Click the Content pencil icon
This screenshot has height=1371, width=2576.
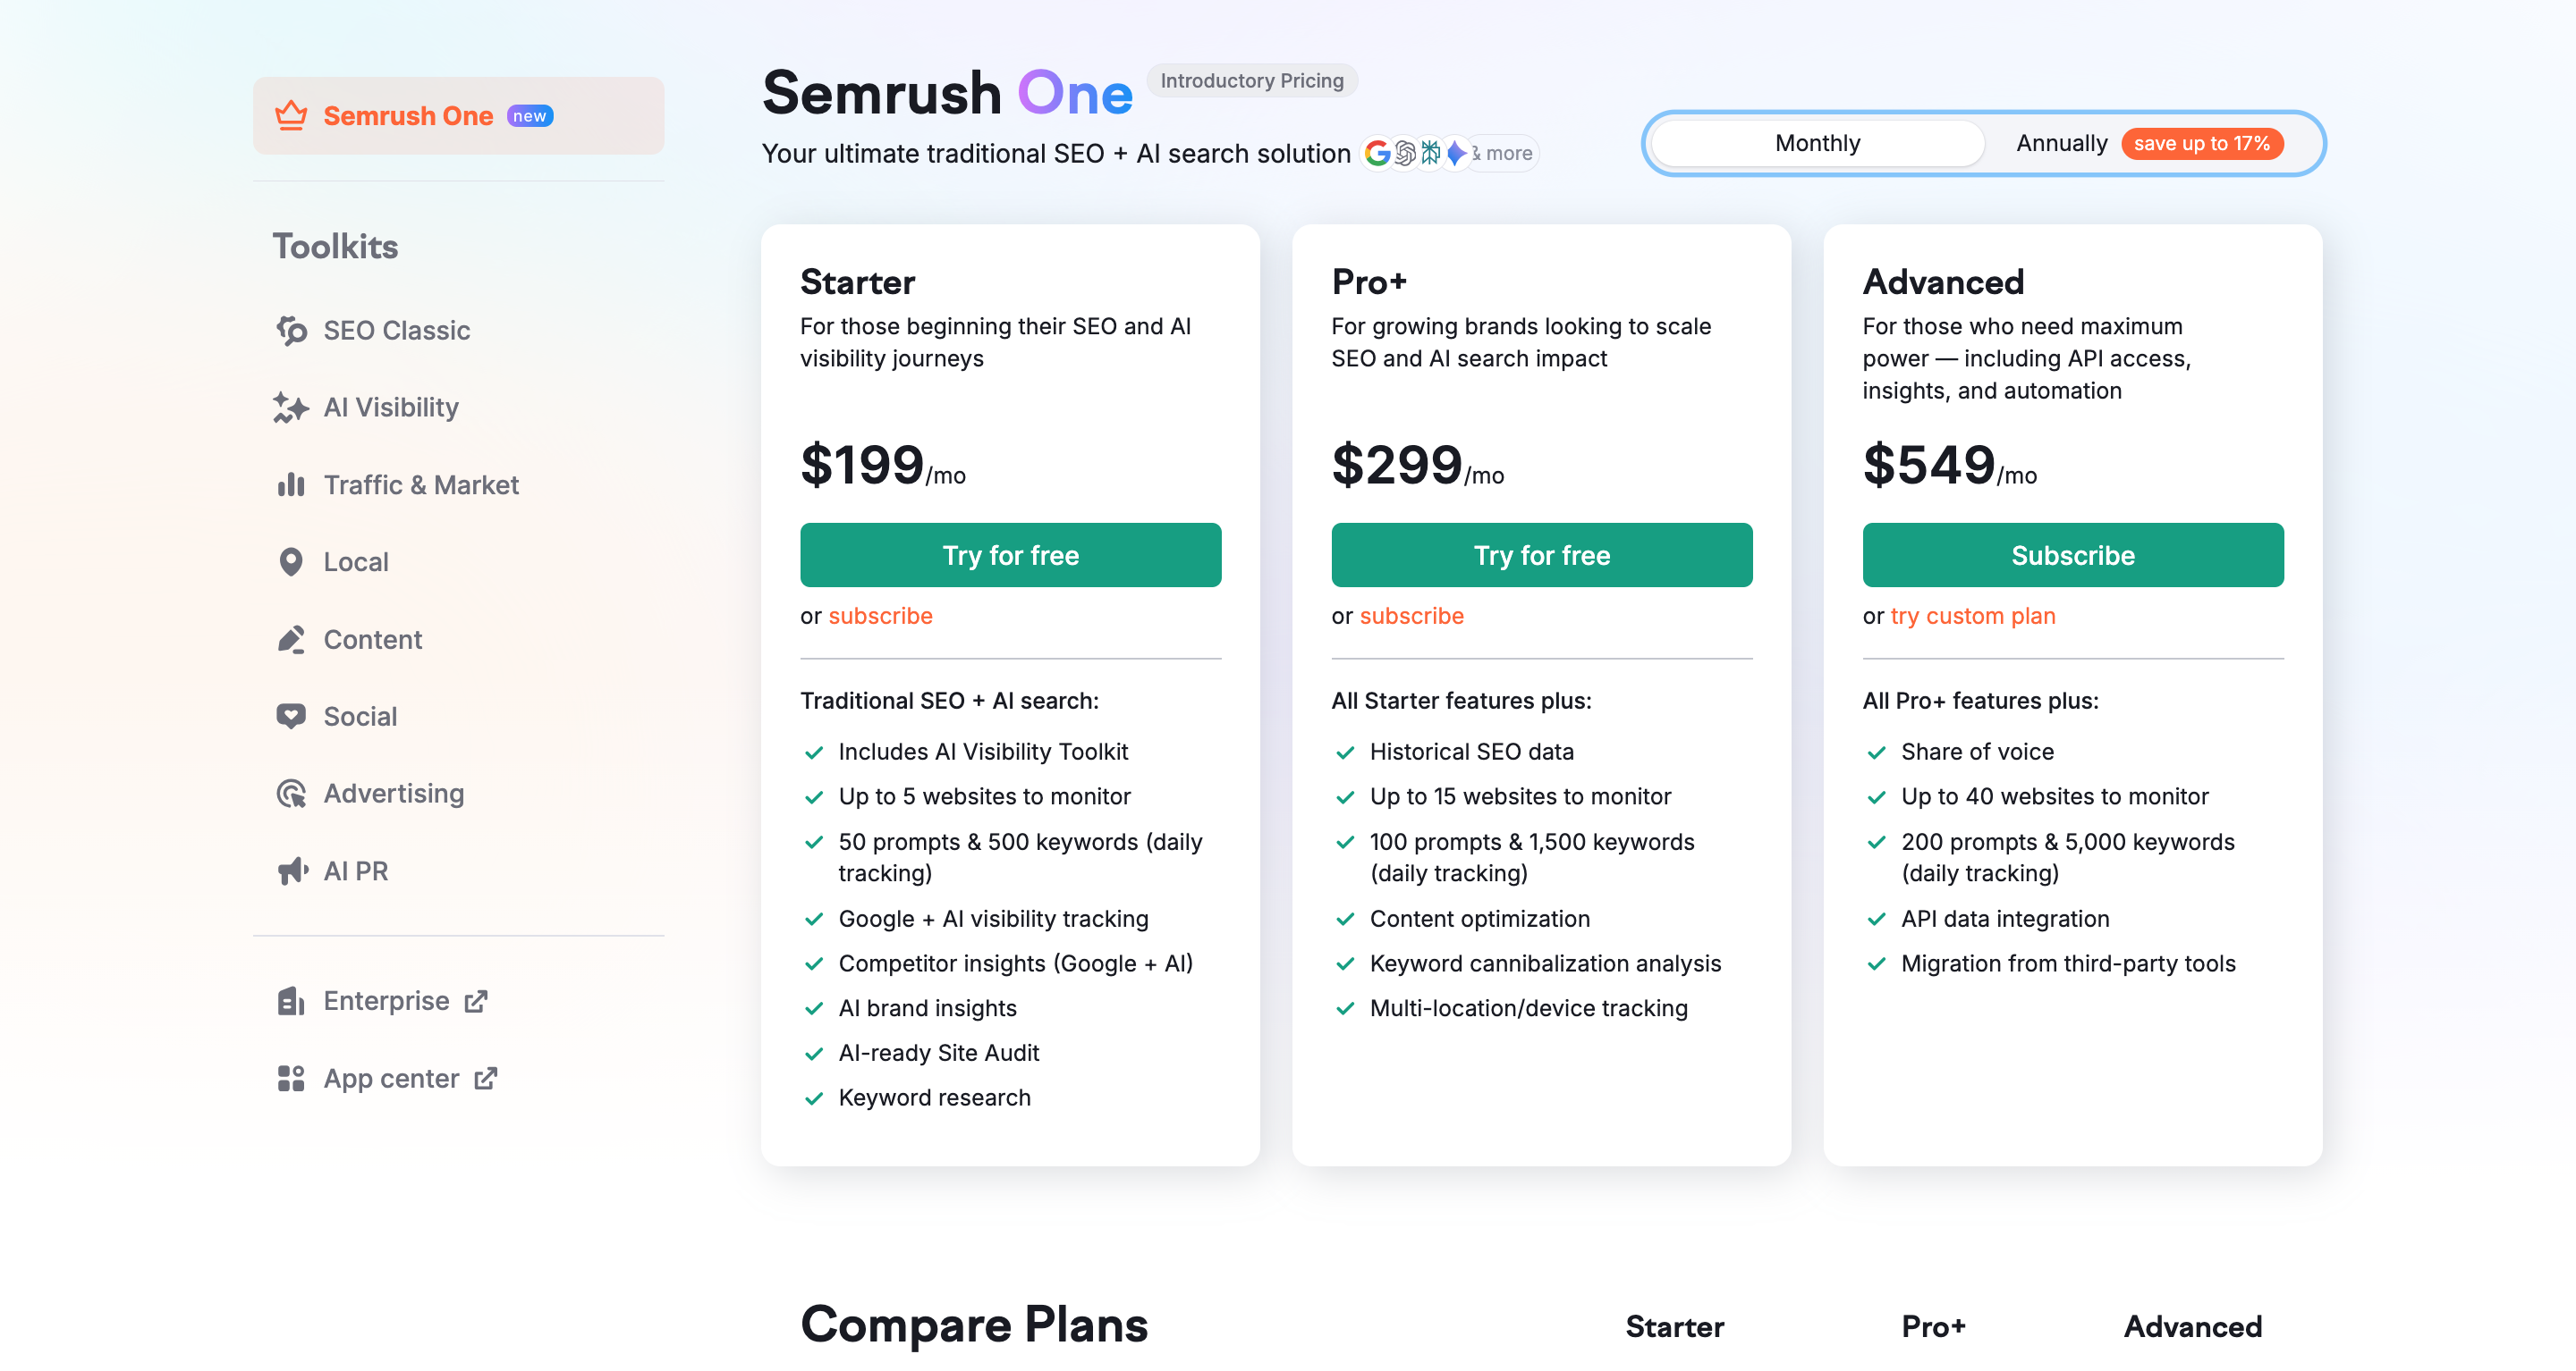point(291,640)
